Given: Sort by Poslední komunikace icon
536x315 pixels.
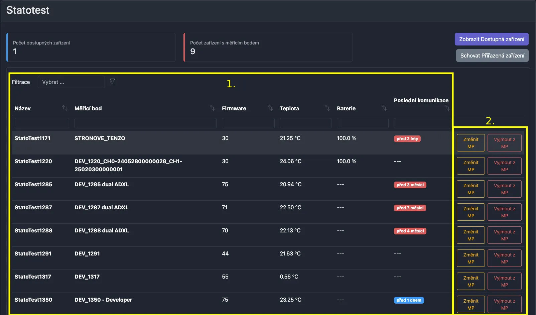Looking at the screenshot, I should click(447, 108).
